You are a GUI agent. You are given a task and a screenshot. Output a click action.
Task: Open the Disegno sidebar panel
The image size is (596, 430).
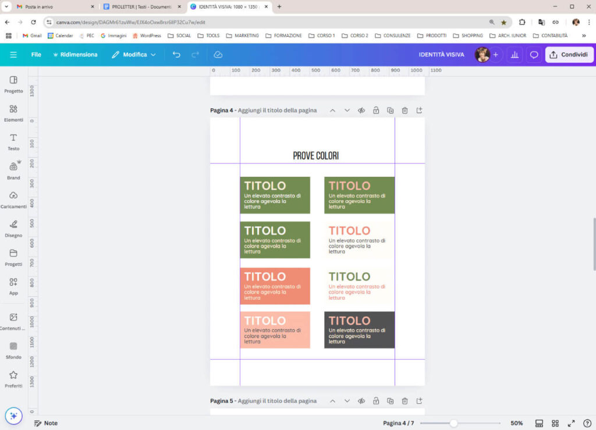[x=14, y=229]
